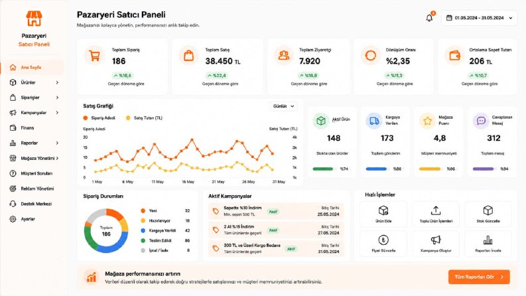526x296 pixels.
Task: Click the Aktif Ürün box icon
Action: [x=321, y=121]
